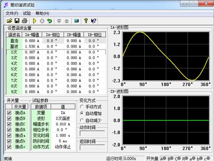
Task: Click the 9次 harmonic row label
Action: click(x=14, y=92)
